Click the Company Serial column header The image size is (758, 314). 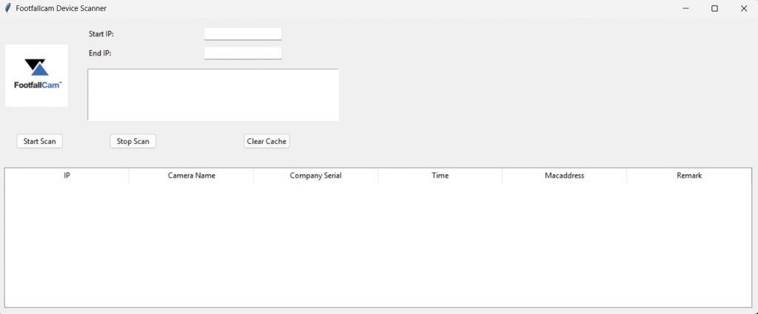coord(315,176)
